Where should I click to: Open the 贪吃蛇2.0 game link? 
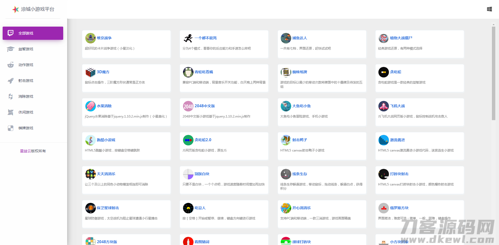tap(203, 140)
